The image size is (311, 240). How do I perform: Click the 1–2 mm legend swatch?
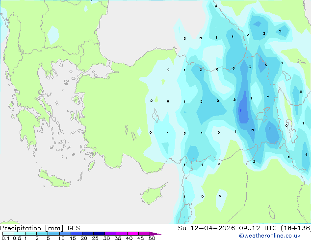31,234
